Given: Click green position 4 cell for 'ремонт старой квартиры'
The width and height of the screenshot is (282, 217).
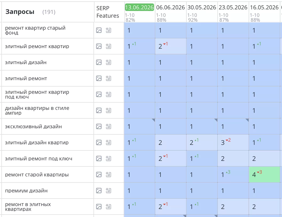Looking at the screenshot, I should pyautogui.click(x=264, y=175).
